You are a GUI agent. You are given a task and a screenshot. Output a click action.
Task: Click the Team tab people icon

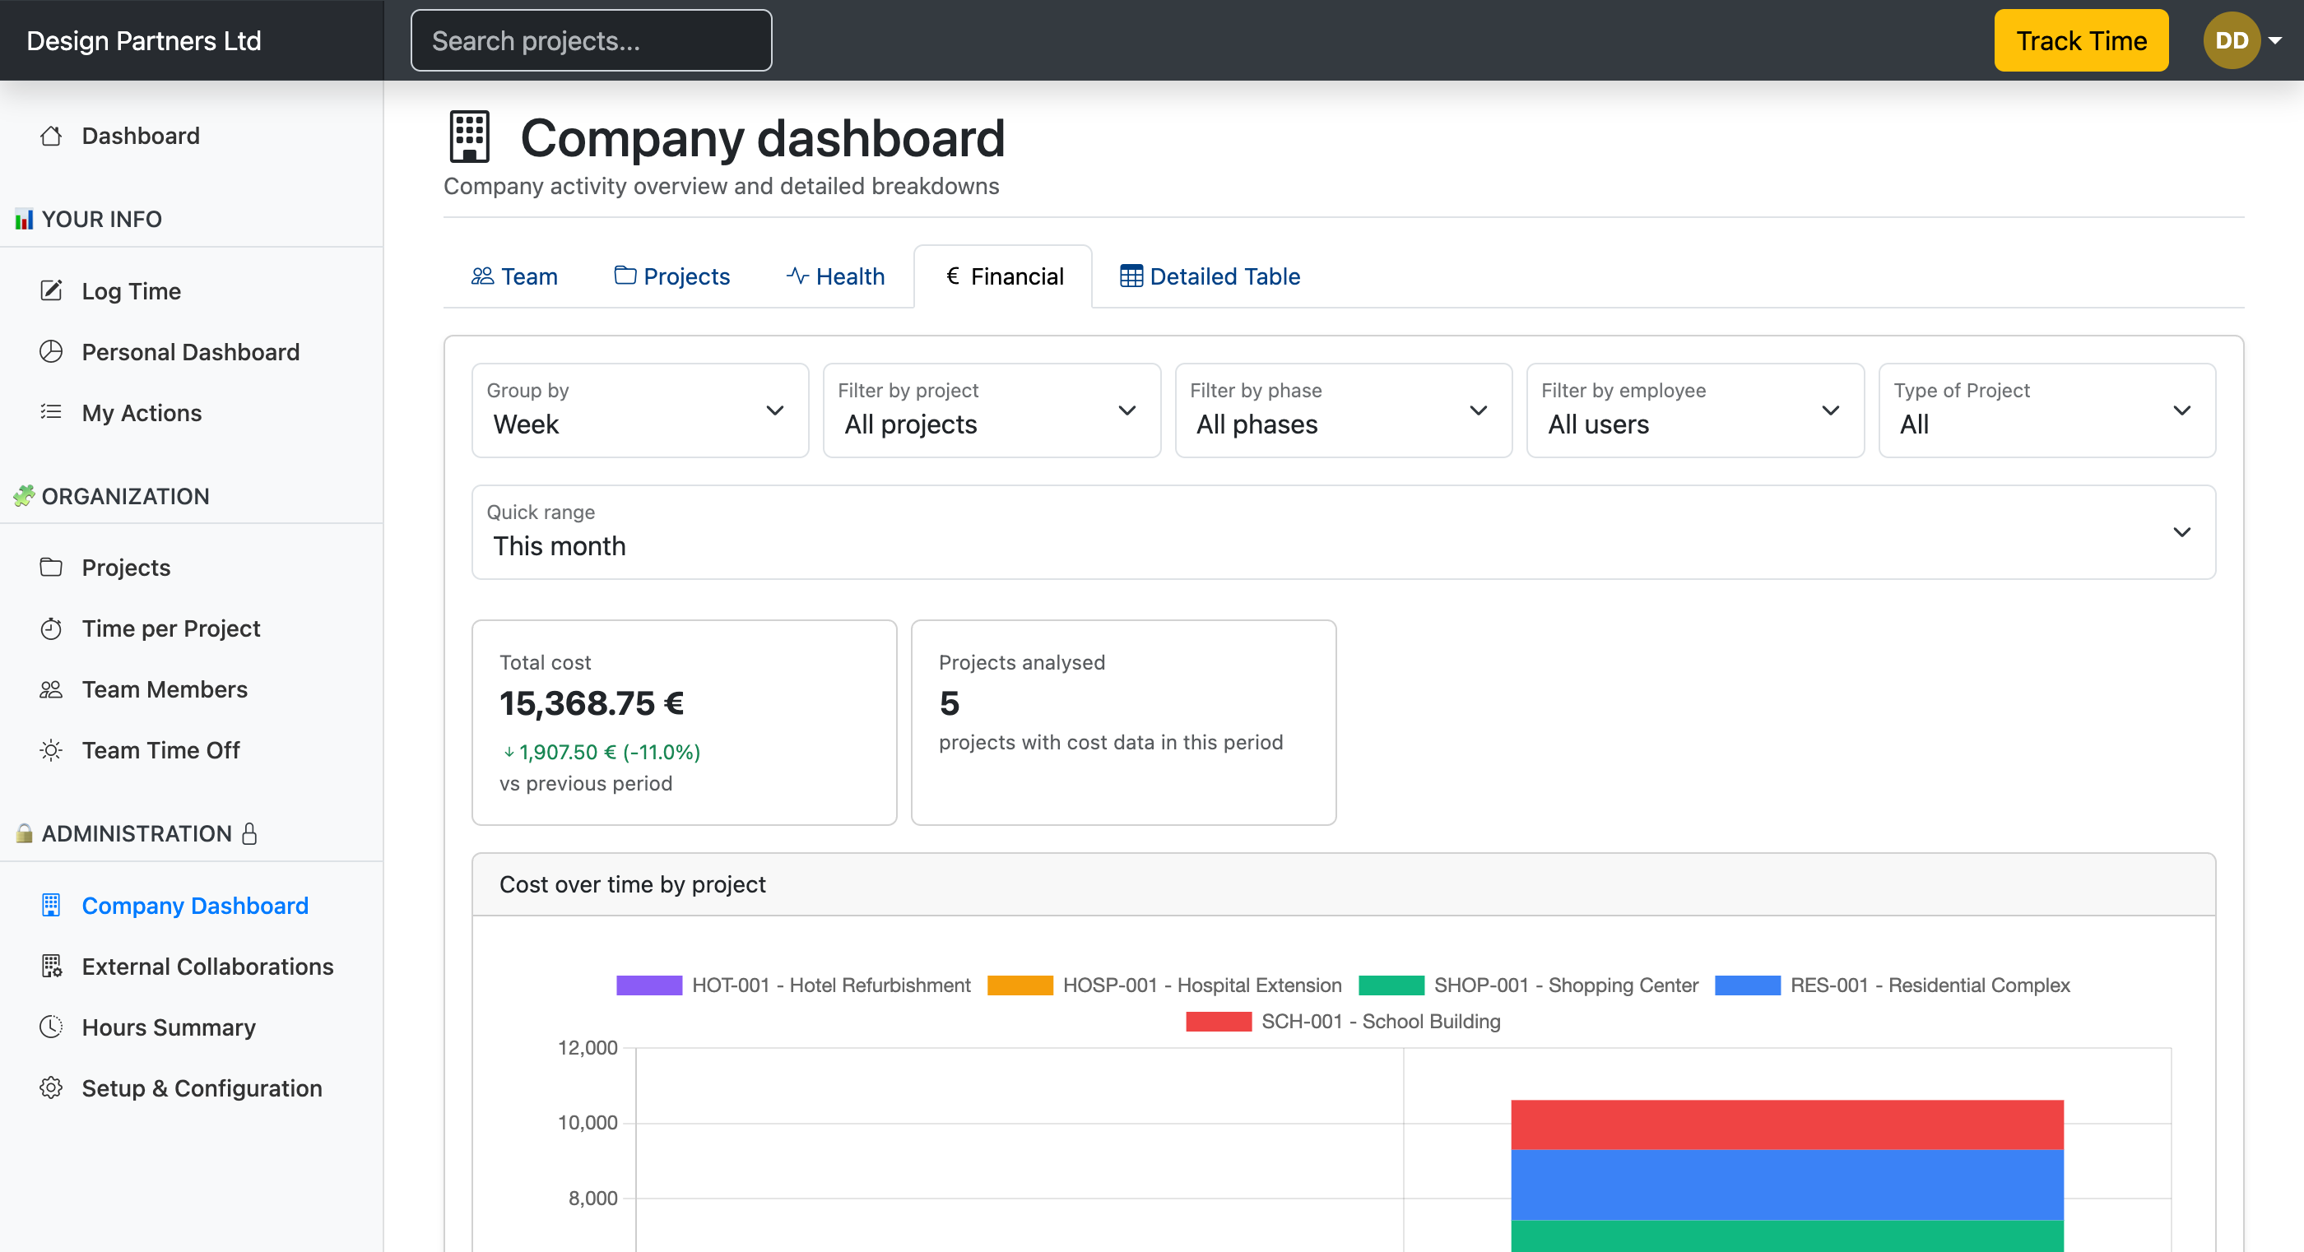pos(482,276)
